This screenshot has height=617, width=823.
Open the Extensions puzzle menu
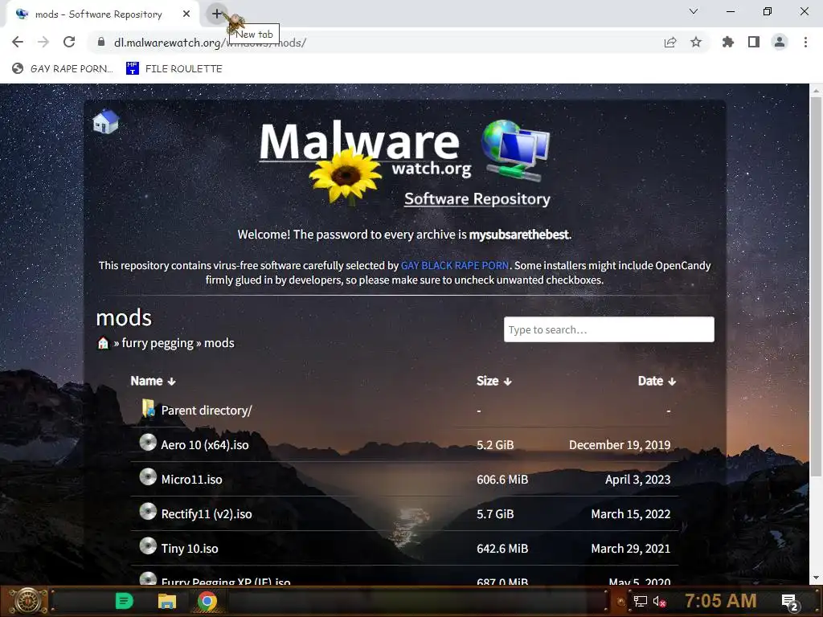(728, 42)
